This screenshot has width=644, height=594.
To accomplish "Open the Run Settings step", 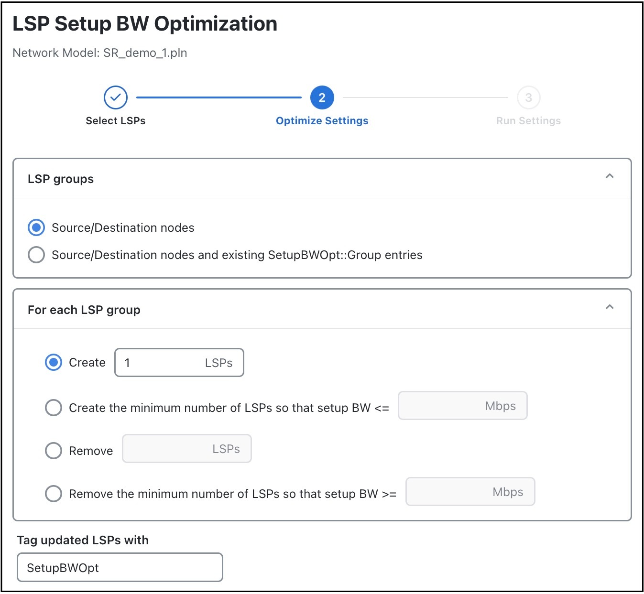I will [528, 120].
